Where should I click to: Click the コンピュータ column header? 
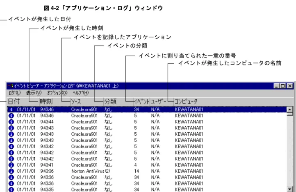tap(234, 102)
